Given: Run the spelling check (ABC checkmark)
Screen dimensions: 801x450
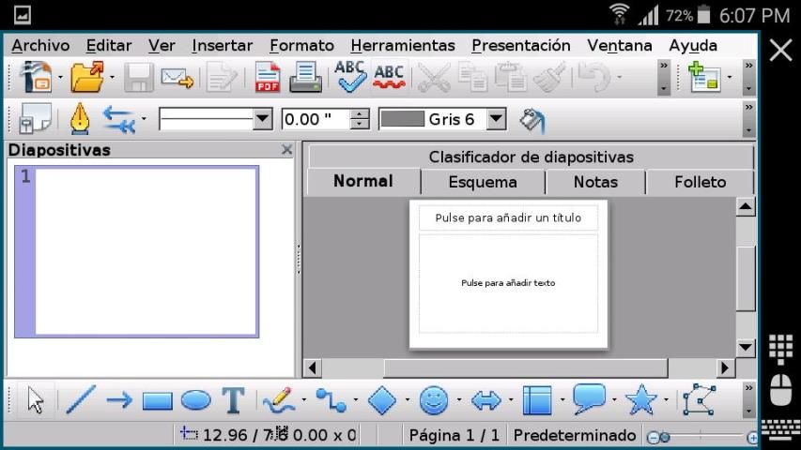Looking at the screenshot, I should 350,77.
